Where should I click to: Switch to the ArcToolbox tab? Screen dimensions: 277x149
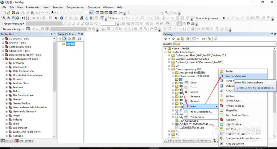coord(24,141)
